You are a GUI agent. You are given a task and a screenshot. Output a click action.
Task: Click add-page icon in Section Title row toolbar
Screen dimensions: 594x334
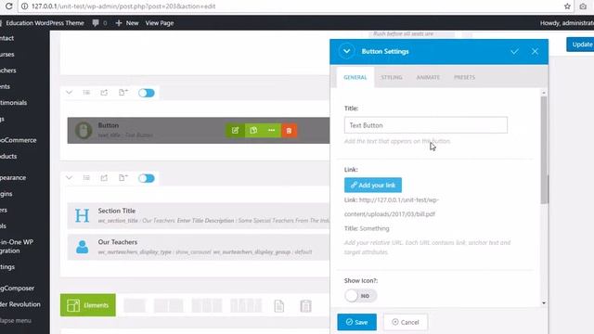pyautogui.click(x=123, y=177)
